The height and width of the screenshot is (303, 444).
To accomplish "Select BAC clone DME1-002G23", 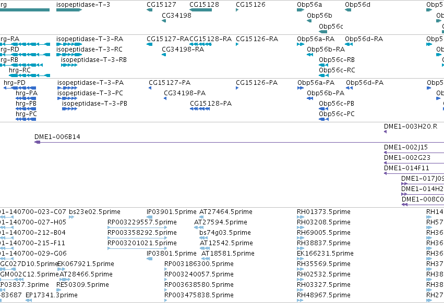I will pyautogui.click(x=407, y=158).
